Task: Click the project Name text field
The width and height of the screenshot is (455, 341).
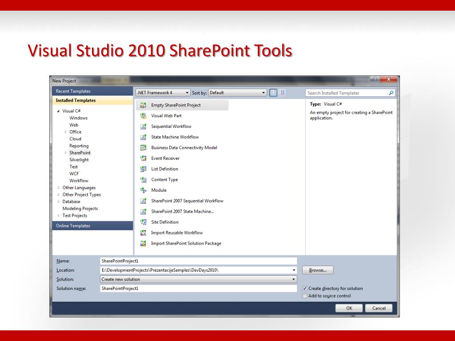Action: [199, 261]
